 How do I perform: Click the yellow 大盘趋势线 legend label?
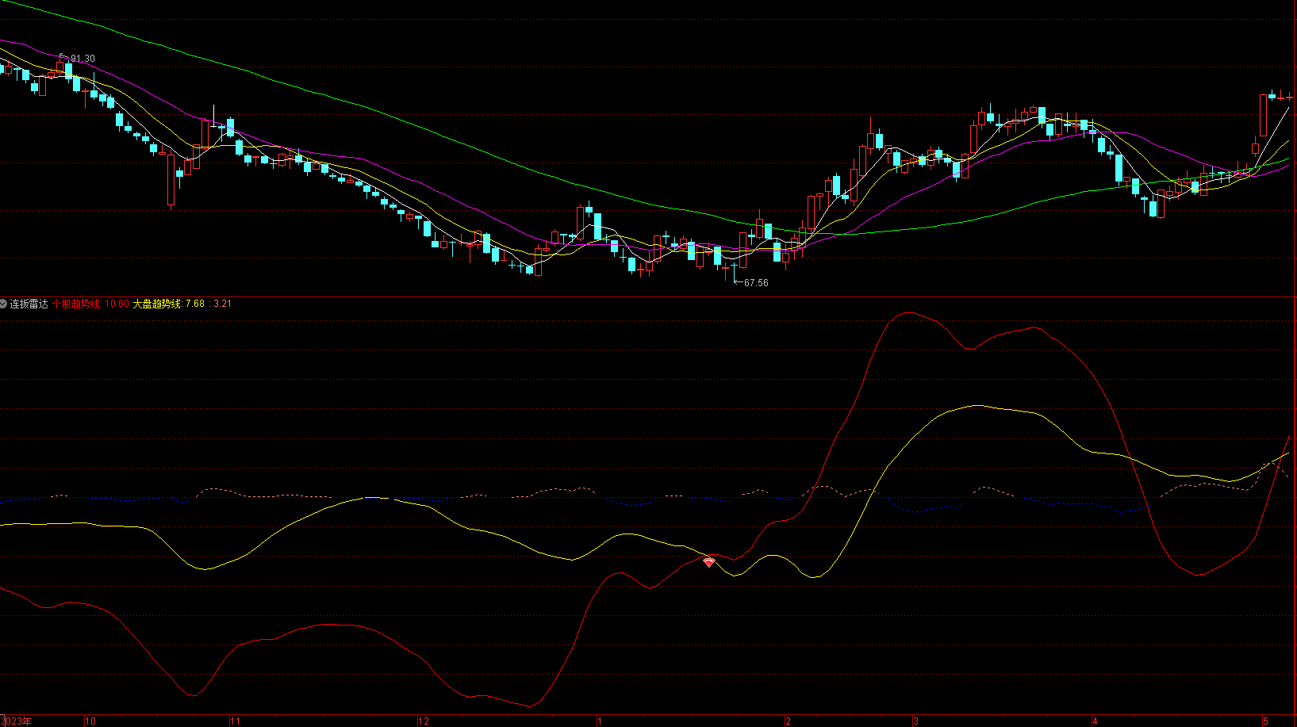click(157, 304)
